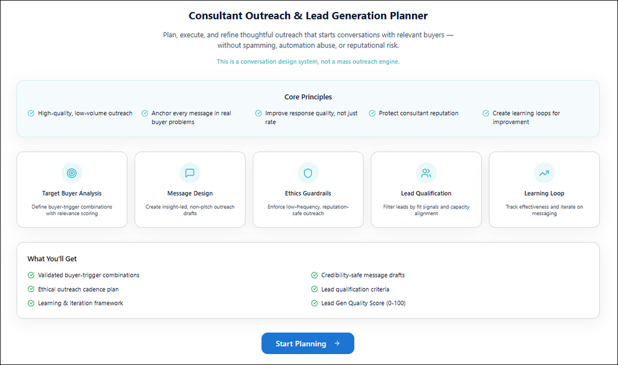This screenshot has height=365, width=618.
Task: Click the Consultant Outreach & Lead Generation Planner title
Action: pyautogui.click(x=308, y=16)
